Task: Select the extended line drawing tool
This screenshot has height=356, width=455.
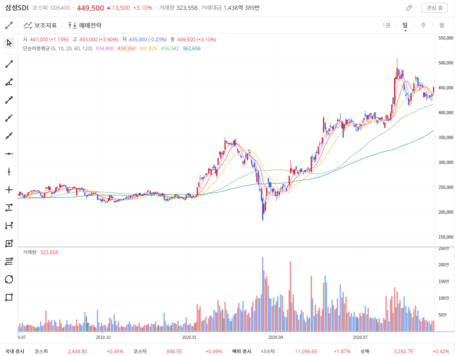Action: (x=9, y=136)
